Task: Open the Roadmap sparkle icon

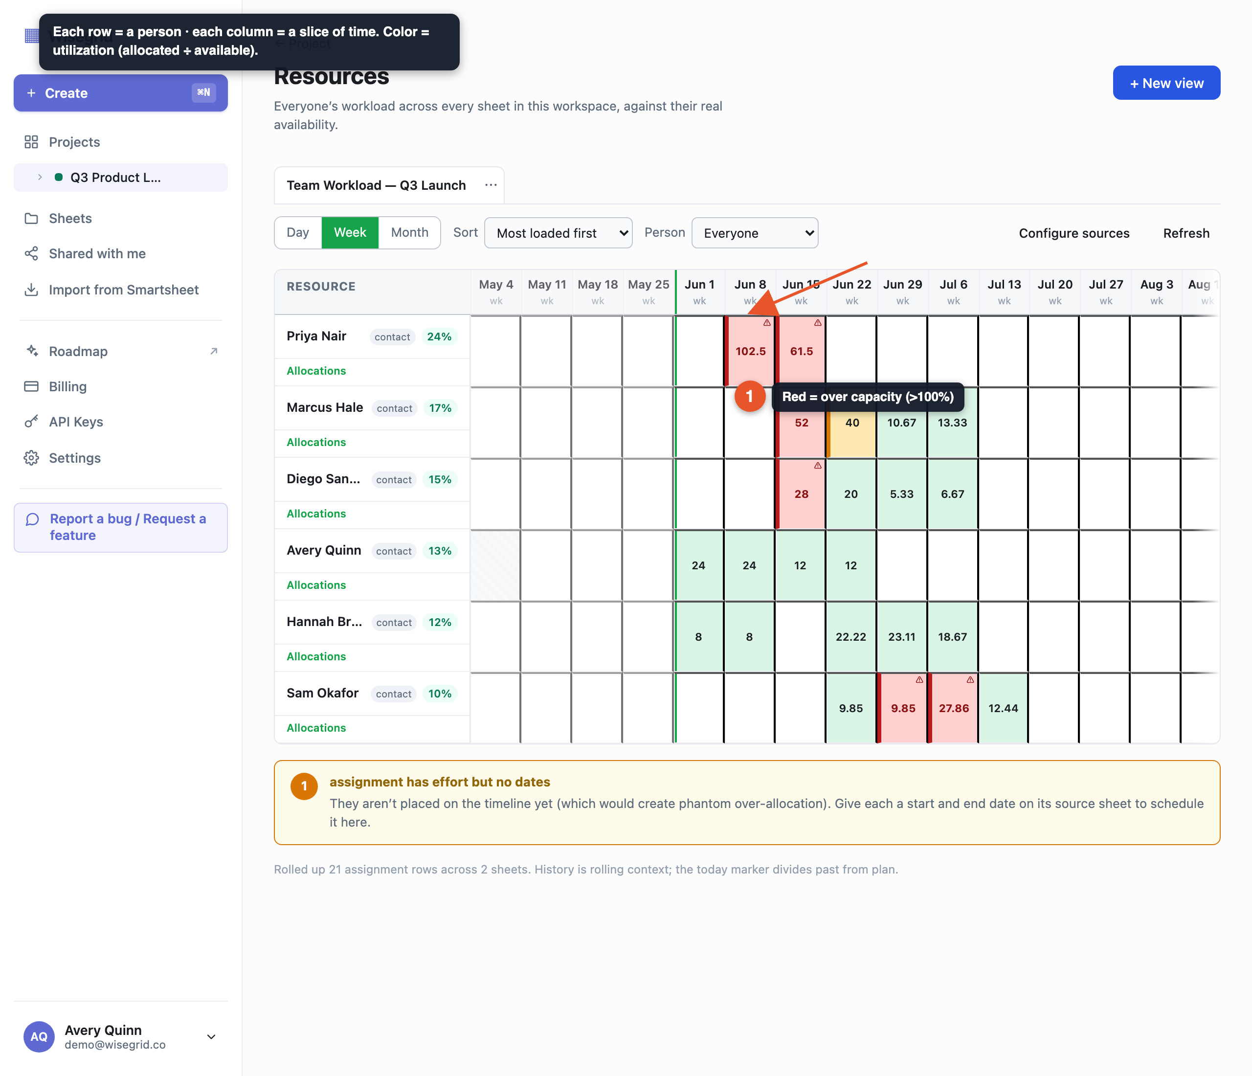Action: [31, 351]
